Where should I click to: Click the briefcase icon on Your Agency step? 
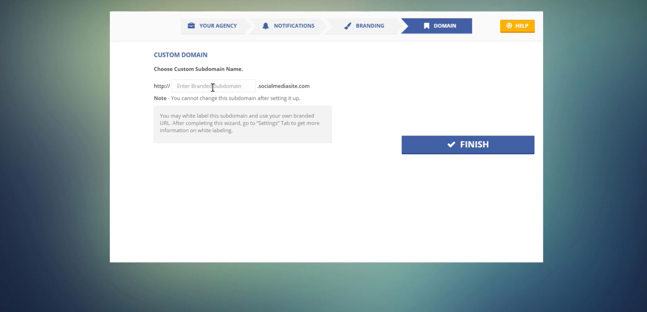point(191,26)
